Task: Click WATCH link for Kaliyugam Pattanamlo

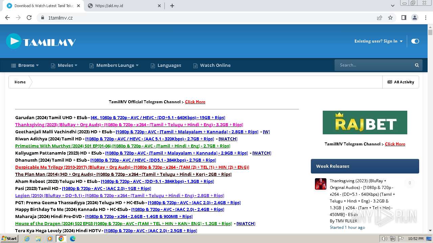Action: click(262, 153)
